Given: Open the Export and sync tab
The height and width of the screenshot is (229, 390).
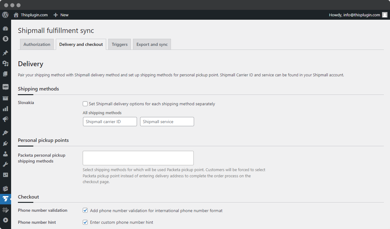Looking at the screenshot, I should [x=152, y=44].
